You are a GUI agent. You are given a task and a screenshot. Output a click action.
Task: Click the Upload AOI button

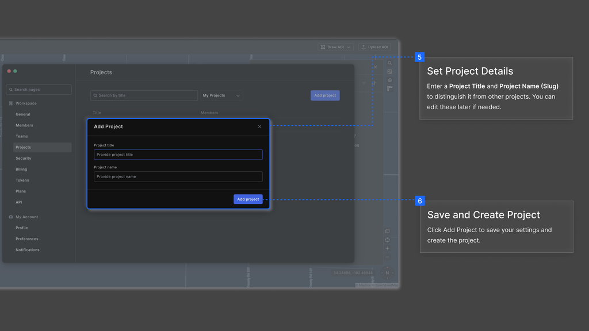click(x=374, y=47)
